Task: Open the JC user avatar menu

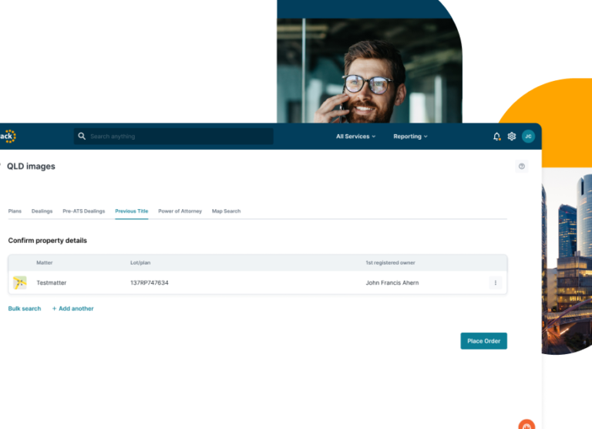Action: [528, 137]
